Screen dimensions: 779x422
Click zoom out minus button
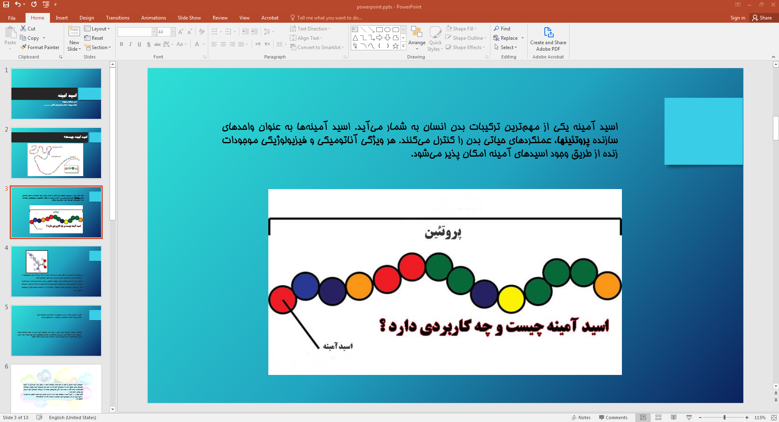700,418
